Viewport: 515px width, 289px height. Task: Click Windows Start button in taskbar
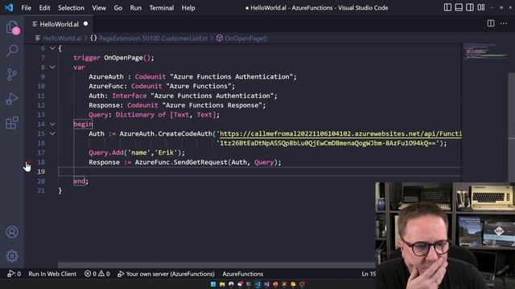[x=213, y=284]
